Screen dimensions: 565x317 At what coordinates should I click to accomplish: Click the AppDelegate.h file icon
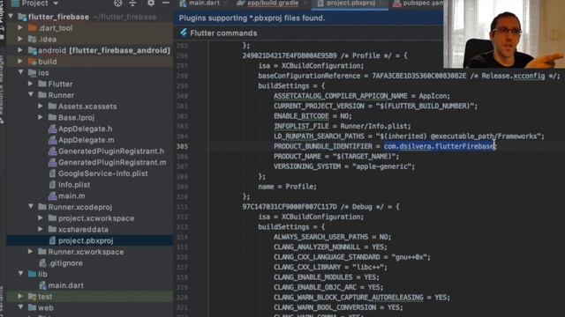(x=53, y=129)
